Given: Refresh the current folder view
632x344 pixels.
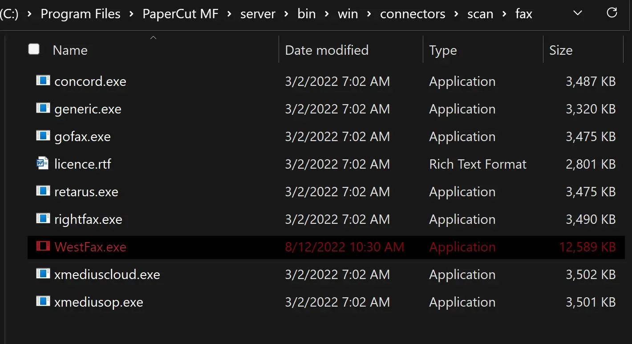Looking at the screenshot, I should click(x=612, y=13).
